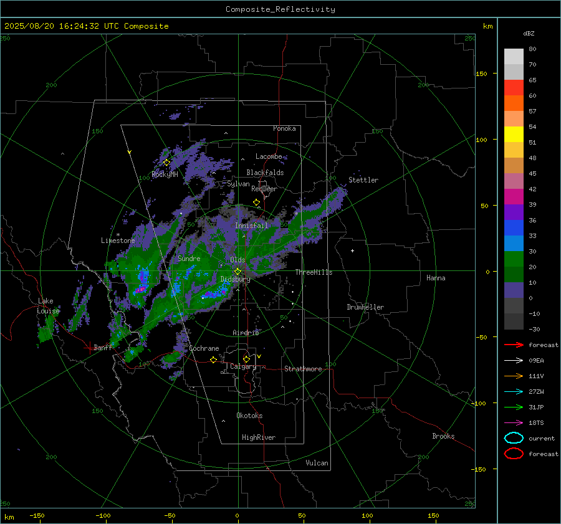Click the 80 dBZ light gray swatch
Image resolution: width=561 pixels, height=524 pixels.
[x=514, y=56]
